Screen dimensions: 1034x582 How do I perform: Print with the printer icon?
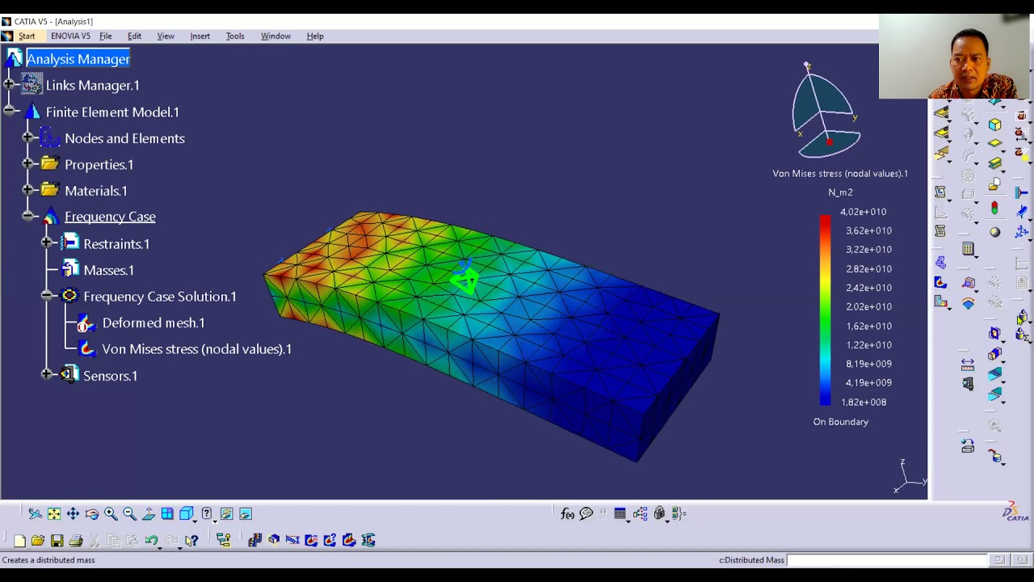76,541
